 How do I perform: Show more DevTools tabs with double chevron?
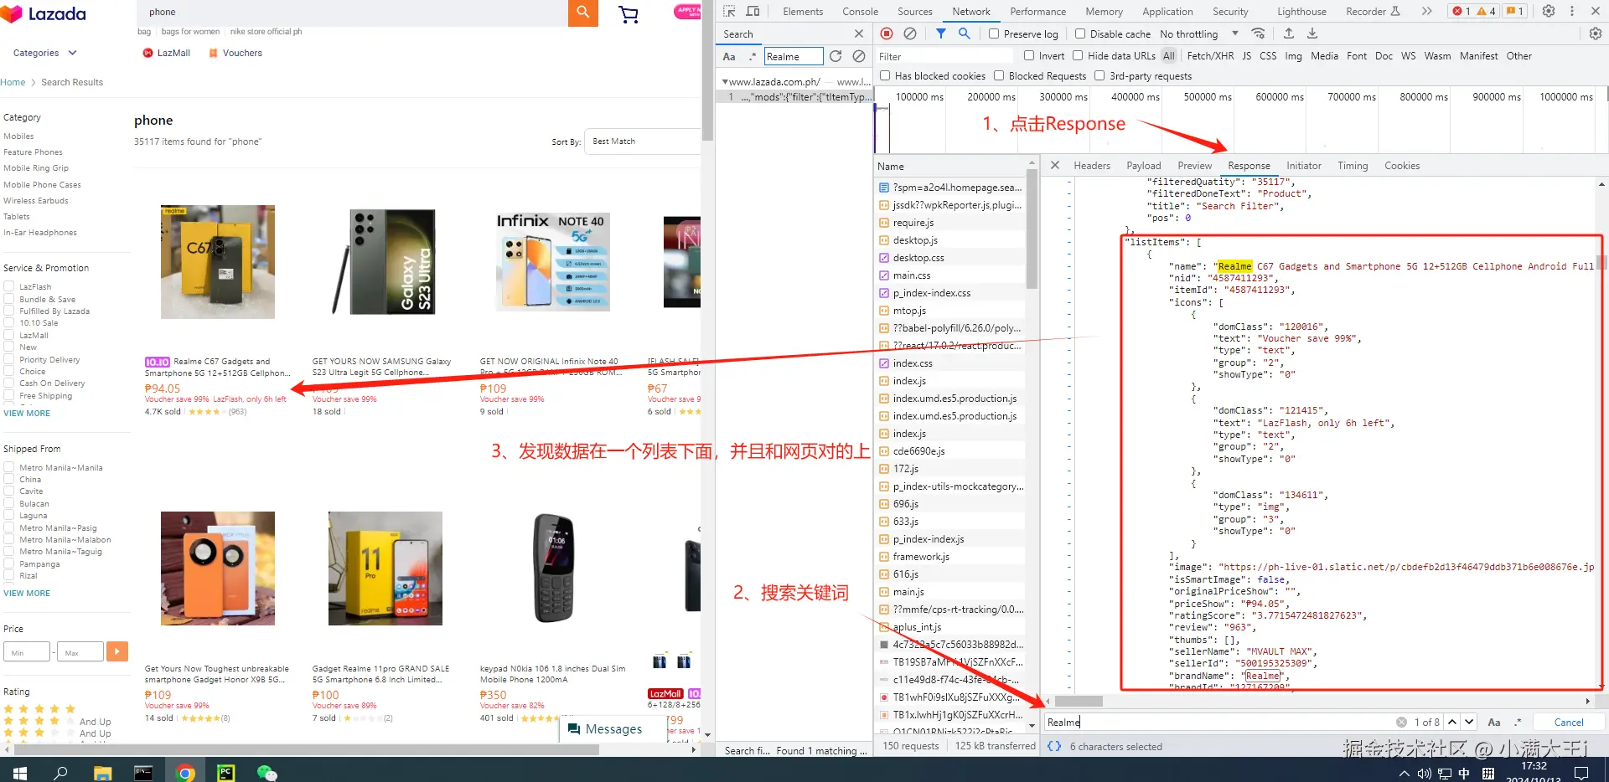[x=1426, y=11]
